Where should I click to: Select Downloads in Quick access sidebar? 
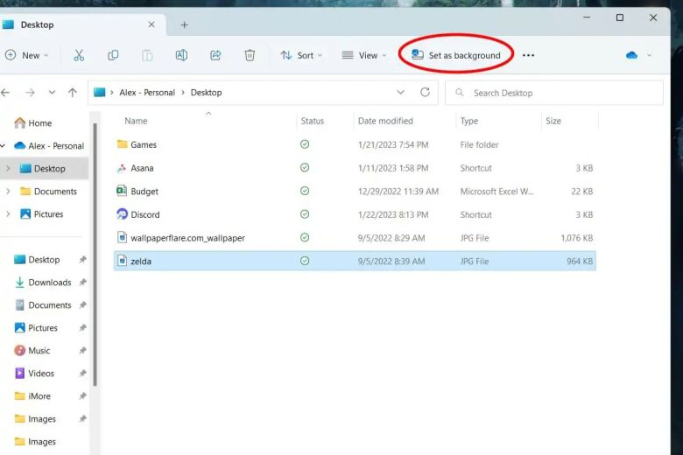click(49, 283)
